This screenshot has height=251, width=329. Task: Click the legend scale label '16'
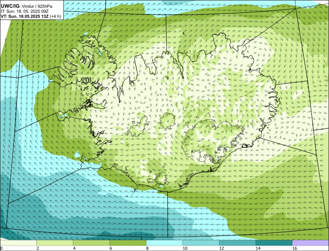click(295, 248)
